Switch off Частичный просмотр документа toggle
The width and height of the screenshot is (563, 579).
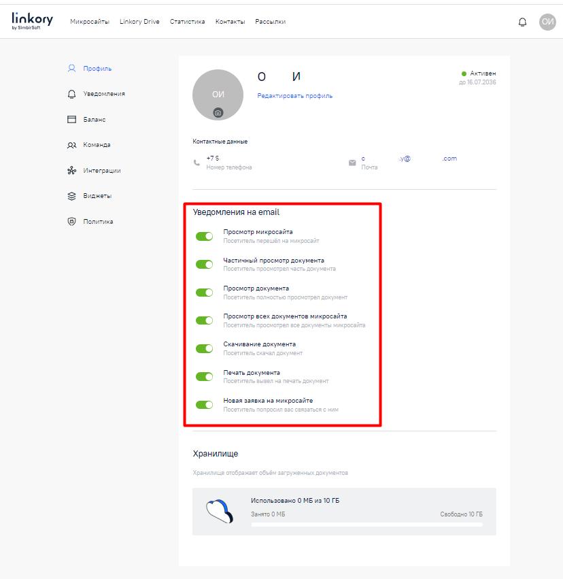pos(204,264)
